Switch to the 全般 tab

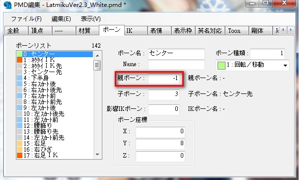coord(16,30)
